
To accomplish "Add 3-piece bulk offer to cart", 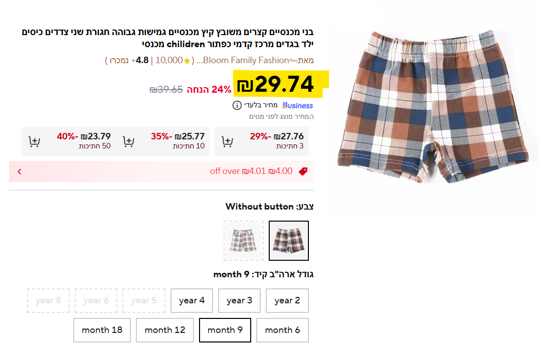I will (228, 141).
